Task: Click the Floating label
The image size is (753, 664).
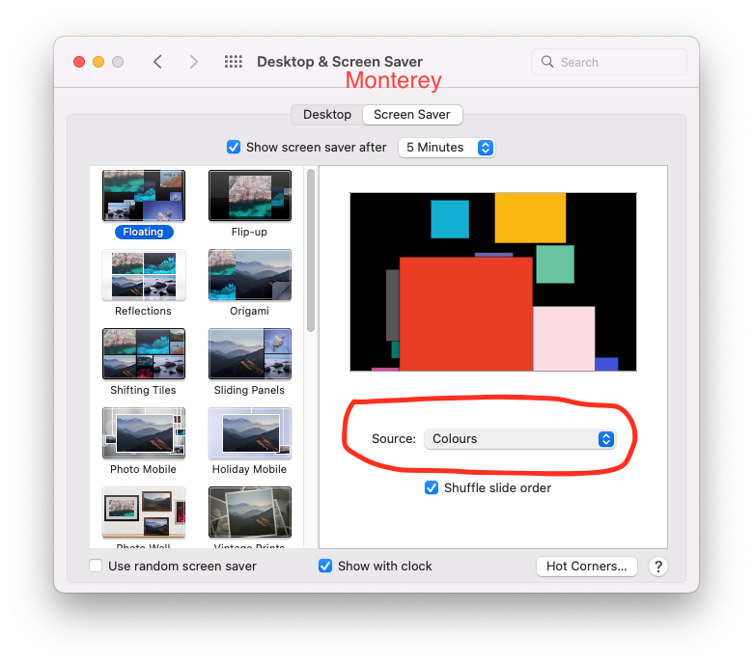Action: pyautogui.click(x=144, y=232)
